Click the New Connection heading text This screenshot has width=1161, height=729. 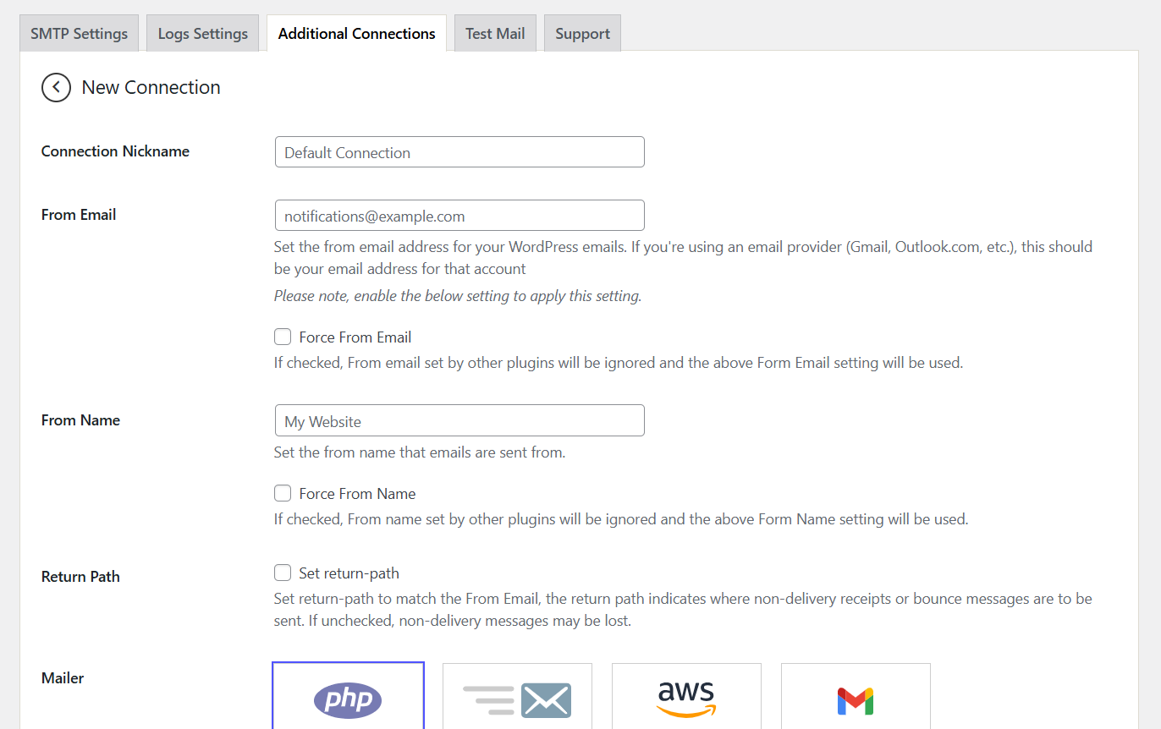(151, 87)
